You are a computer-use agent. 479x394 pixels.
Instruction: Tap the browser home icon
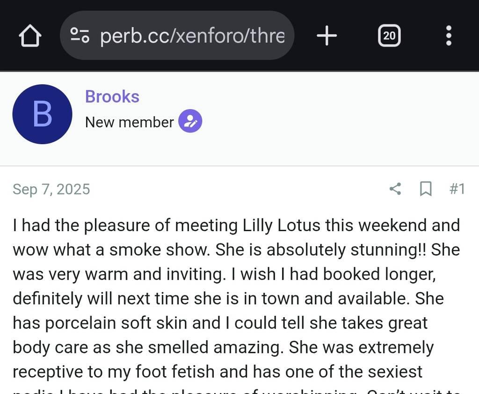coord(30,36)
